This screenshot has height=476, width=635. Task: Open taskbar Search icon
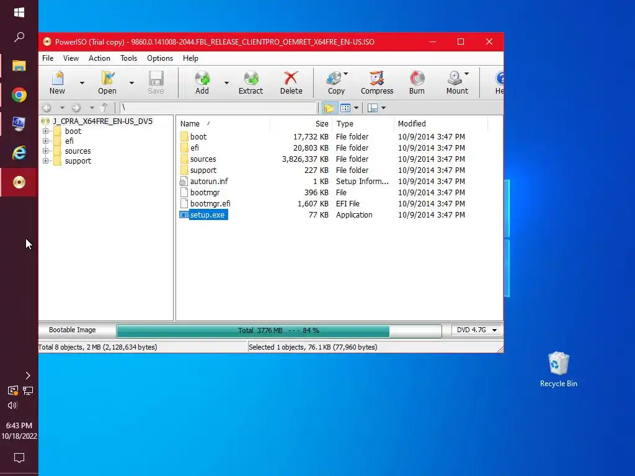pyautogui.click(x=19, y=37)
